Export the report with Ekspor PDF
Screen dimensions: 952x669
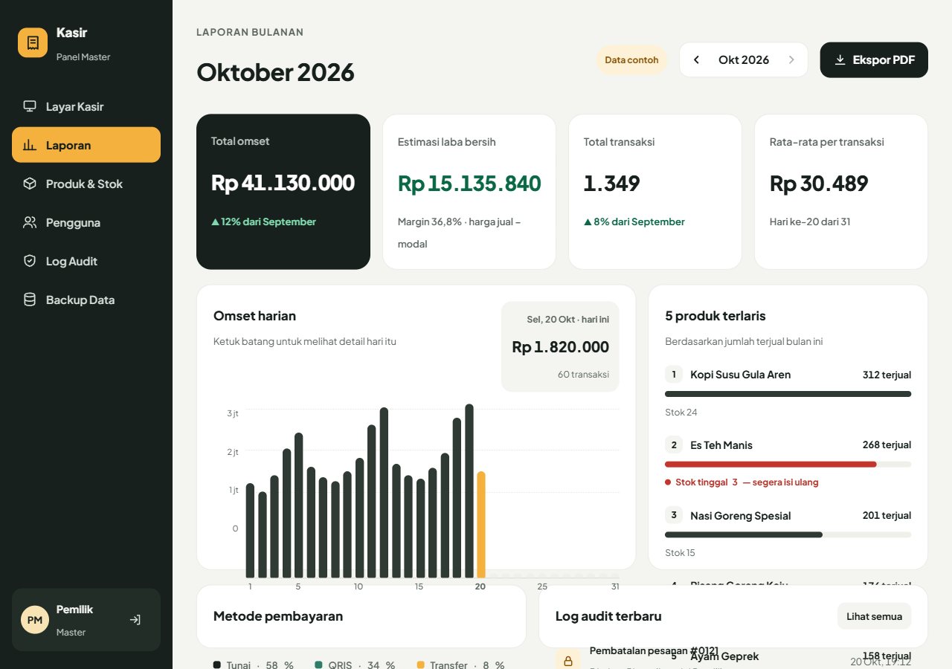tap(874, 59)
